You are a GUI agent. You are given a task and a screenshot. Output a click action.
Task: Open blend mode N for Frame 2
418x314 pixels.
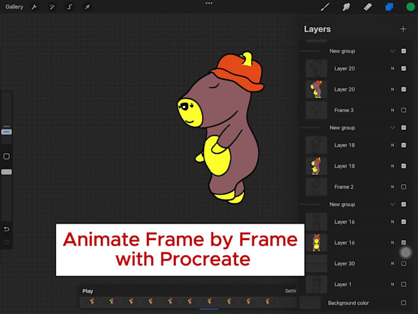(x=392, y=187)
